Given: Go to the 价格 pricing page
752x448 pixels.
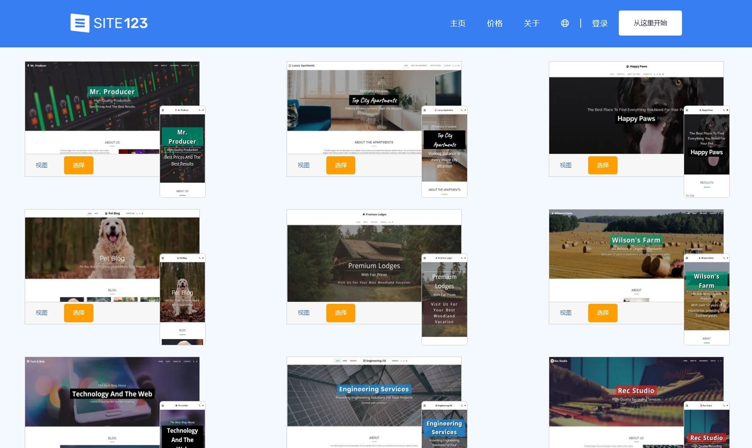Looking at the screenshot, I should pos(494,23).
